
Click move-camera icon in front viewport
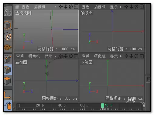126,56
